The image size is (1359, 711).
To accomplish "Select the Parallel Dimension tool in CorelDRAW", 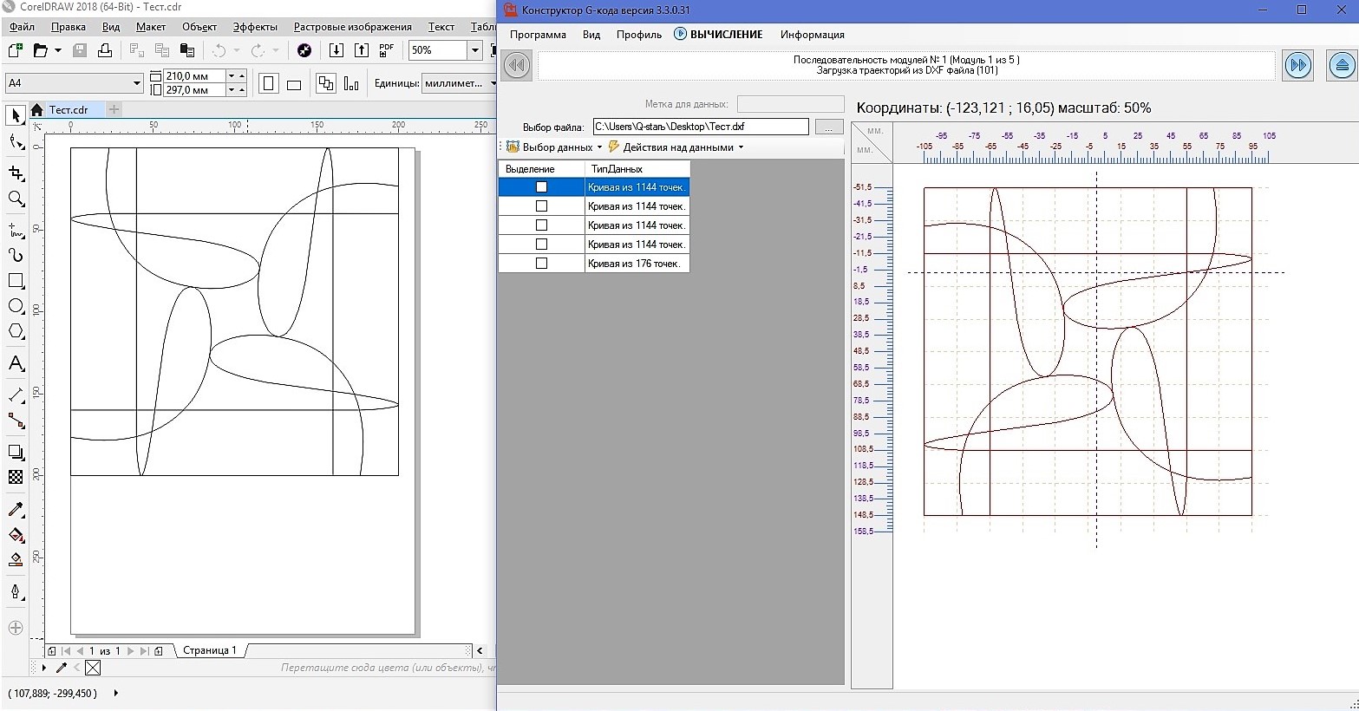I will pos(16,395).
